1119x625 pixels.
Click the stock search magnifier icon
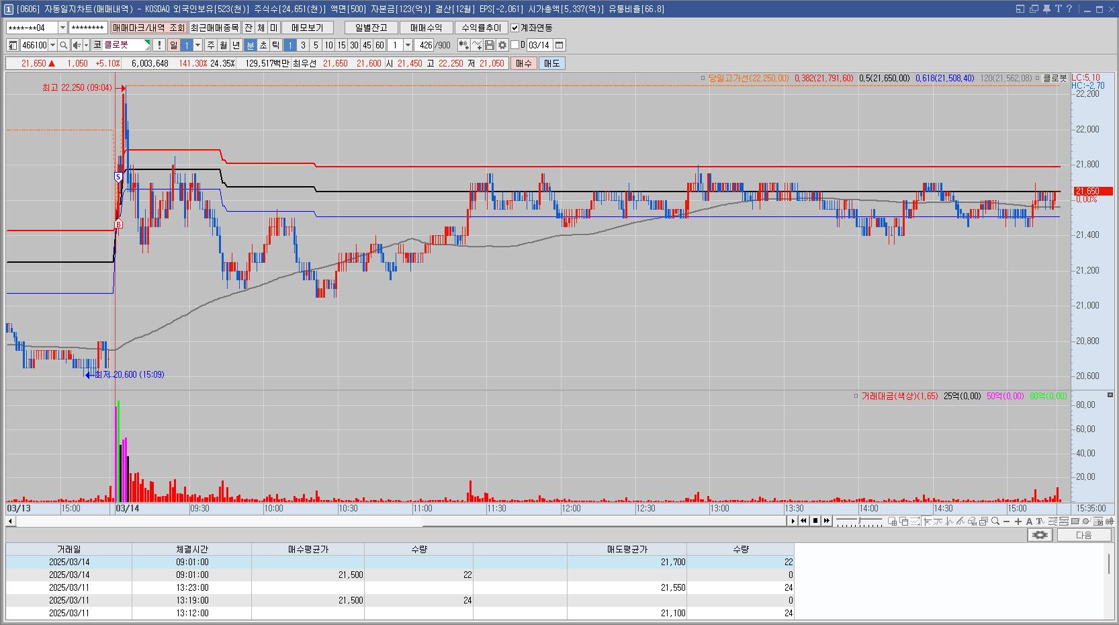click(x=63, y=45)
